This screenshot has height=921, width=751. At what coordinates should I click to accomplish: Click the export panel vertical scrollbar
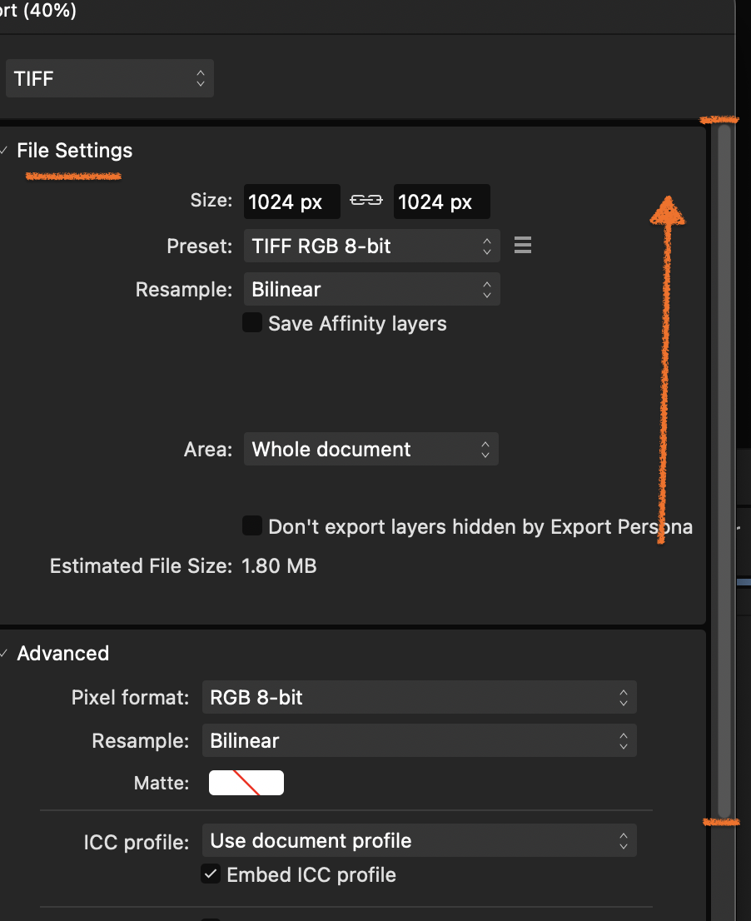(x=724, y=470)
